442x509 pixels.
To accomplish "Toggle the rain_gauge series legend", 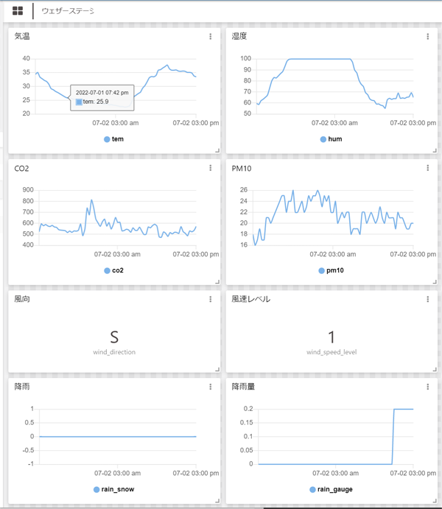I will [x=331, y=489].
